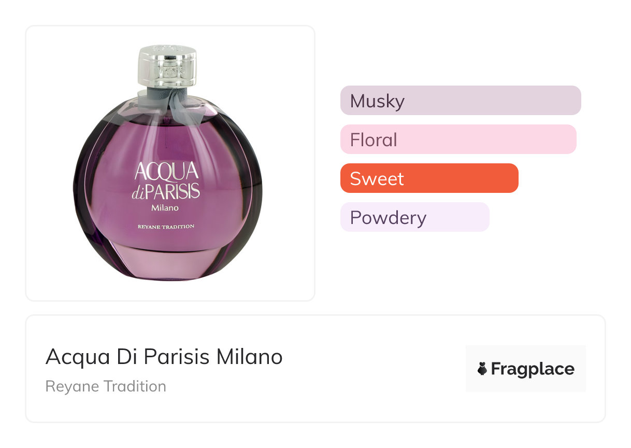Image resolution: width=631 pixels, height=448 pixels.
Task: Click the Fragplace perfume bottle logo icon
Action: coord(482,369)
